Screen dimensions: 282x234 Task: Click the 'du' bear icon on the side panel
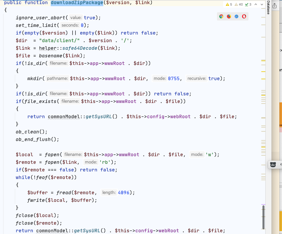coord(273,165)
